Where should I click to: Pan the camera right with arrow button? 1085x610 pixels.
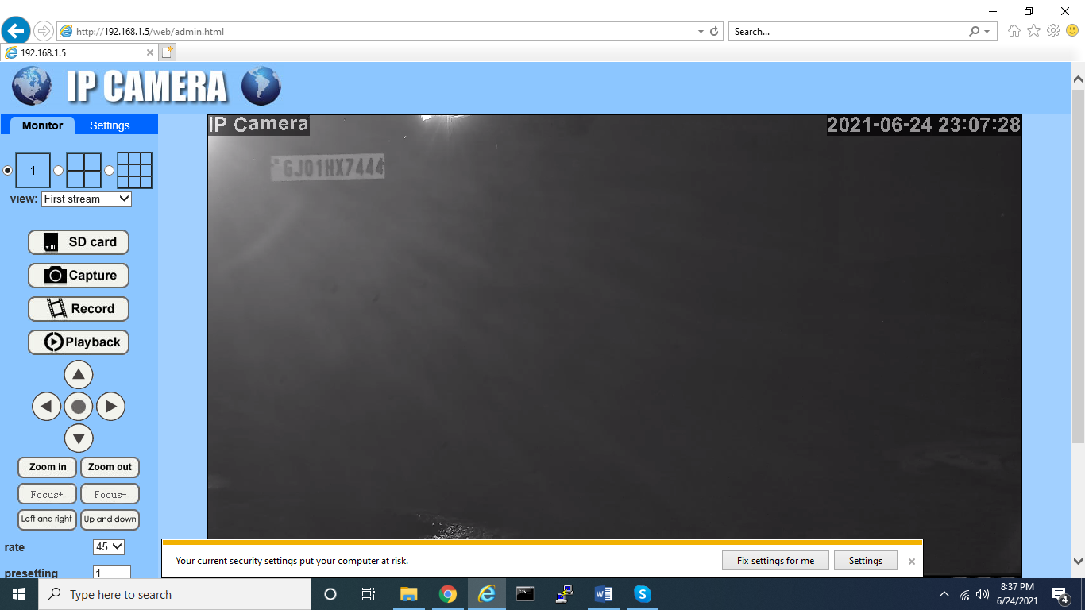[110, 407]
